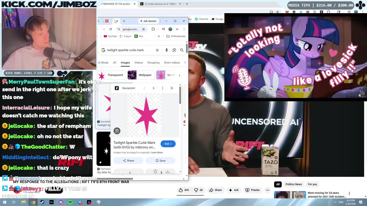Open the Kick bookmark

(x=139, y=36)
